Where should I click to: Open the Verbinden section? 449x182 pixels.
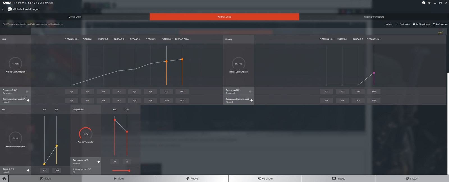[265, 179]
